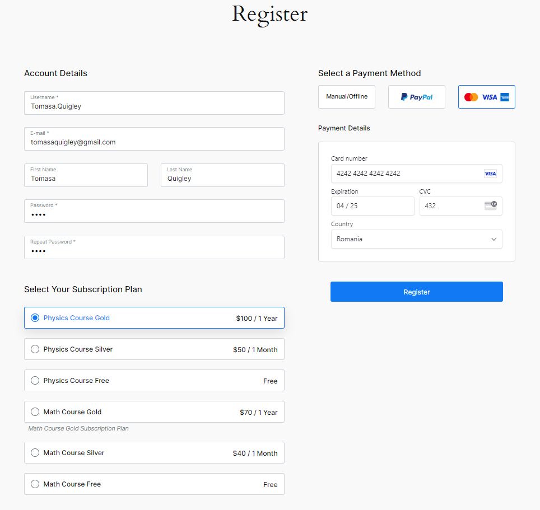Open the Country dropdown showing Romania
540x510 pixels.
[x=416, y=239]
